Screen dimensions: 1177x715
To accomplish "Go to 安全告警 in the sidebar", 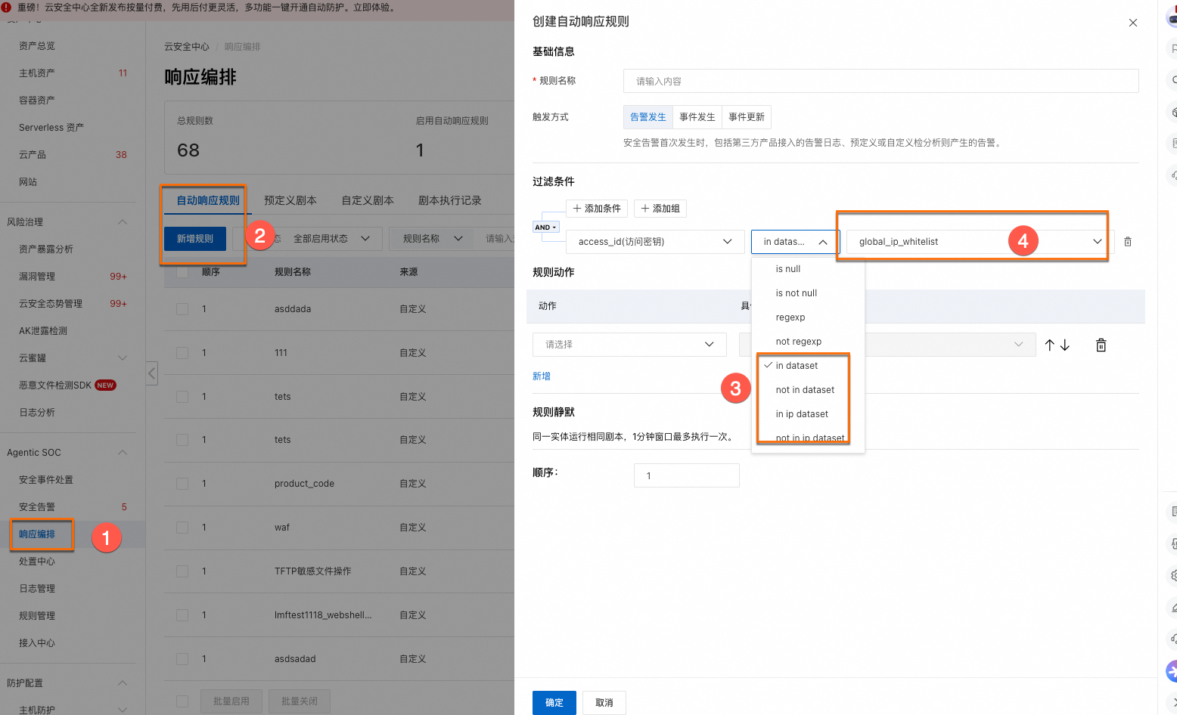I will click(37, 507).
